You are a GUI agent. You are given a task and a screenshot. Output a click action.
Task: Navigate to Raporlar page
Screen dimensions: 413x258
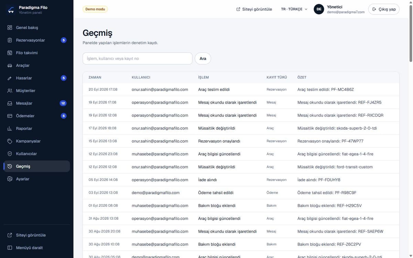(36, 129)
